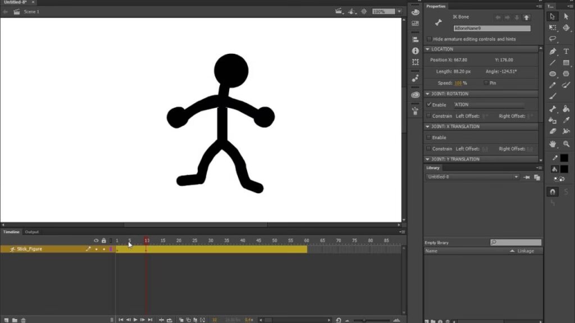Open the Library panel tab
Viewport: 575px width, 323px height.
tap(433, 168)
